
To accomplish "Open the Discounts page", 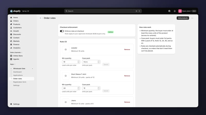I will pos(17,34).
